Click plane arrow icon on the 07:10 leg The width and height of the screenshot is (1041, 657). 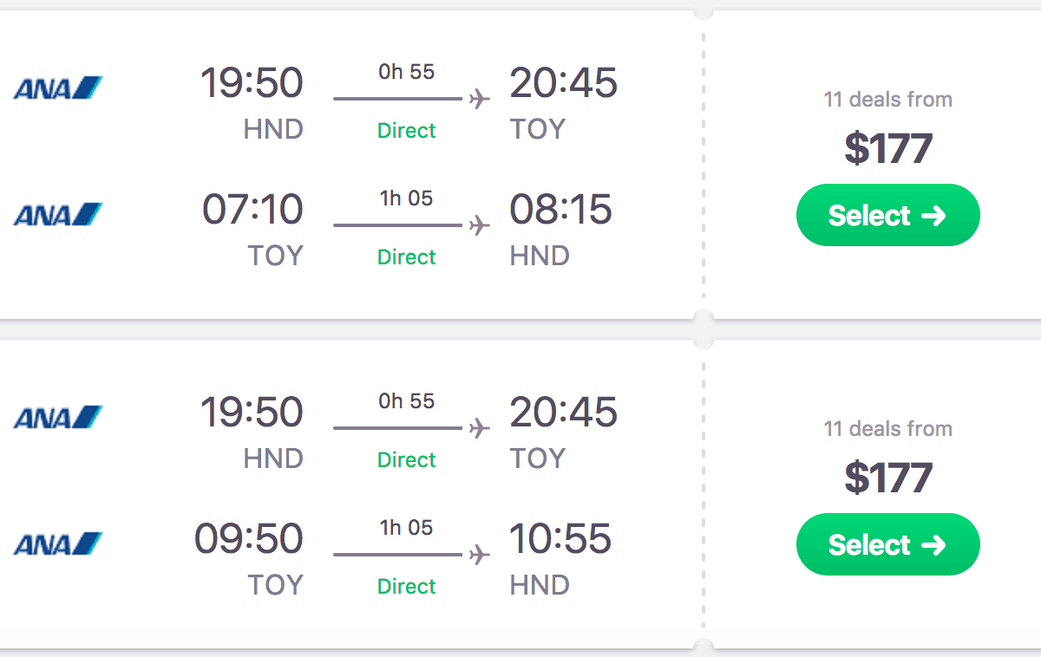pos(479,225)
